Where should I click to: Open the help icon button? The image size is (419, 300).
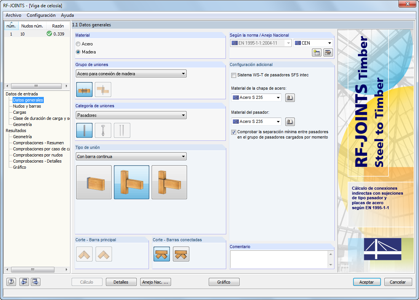[11, 282]
